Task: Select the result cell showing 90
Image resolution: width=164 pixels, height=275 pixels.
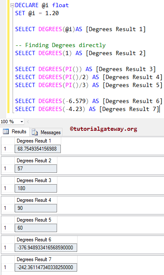Action: (36, 208)
